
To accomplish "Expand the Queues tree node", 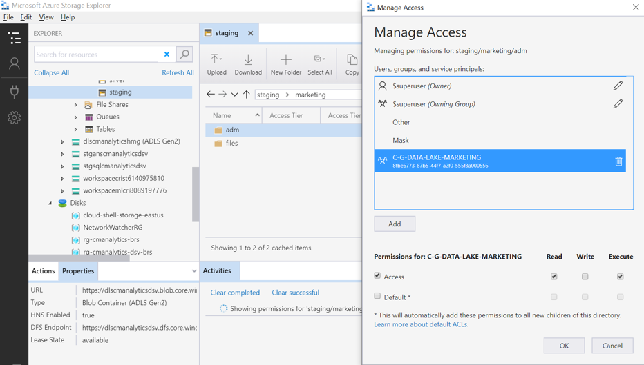I will pyautogui.click(x=75, y=117).
